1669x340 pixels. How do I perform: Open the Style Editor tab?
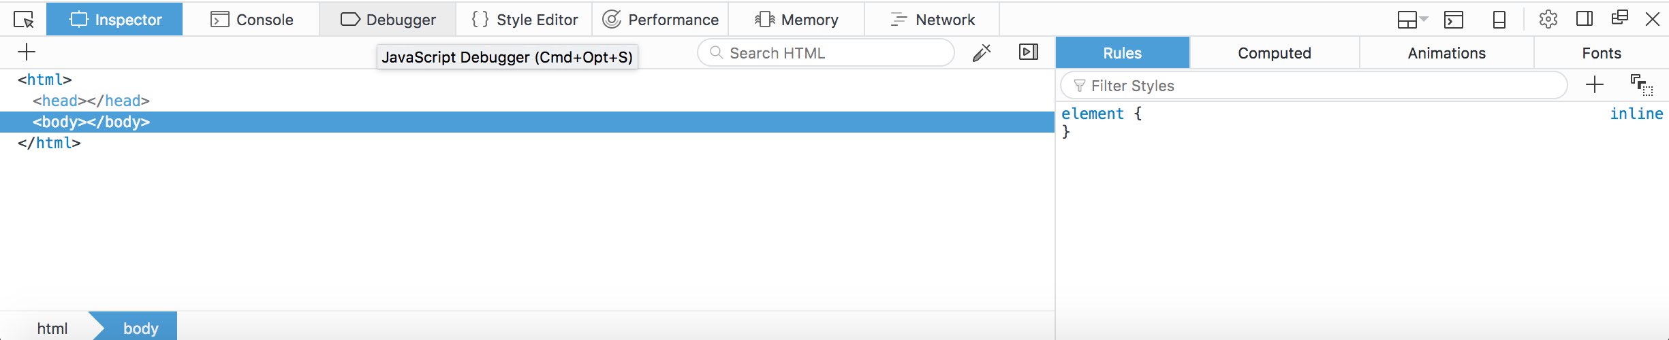coord(524,19)
